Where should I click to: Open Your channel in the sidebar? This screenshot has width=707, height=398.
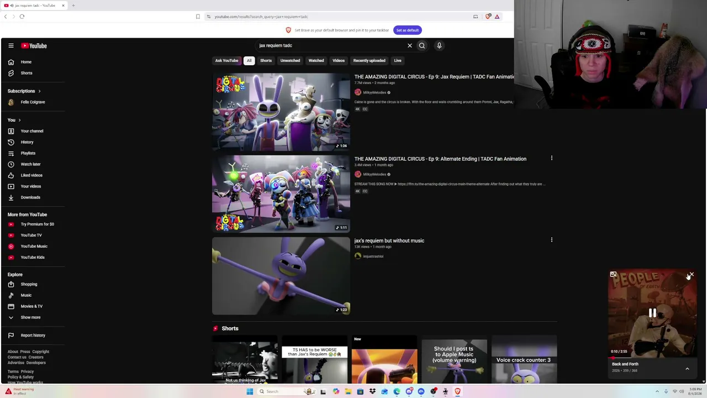33,131
